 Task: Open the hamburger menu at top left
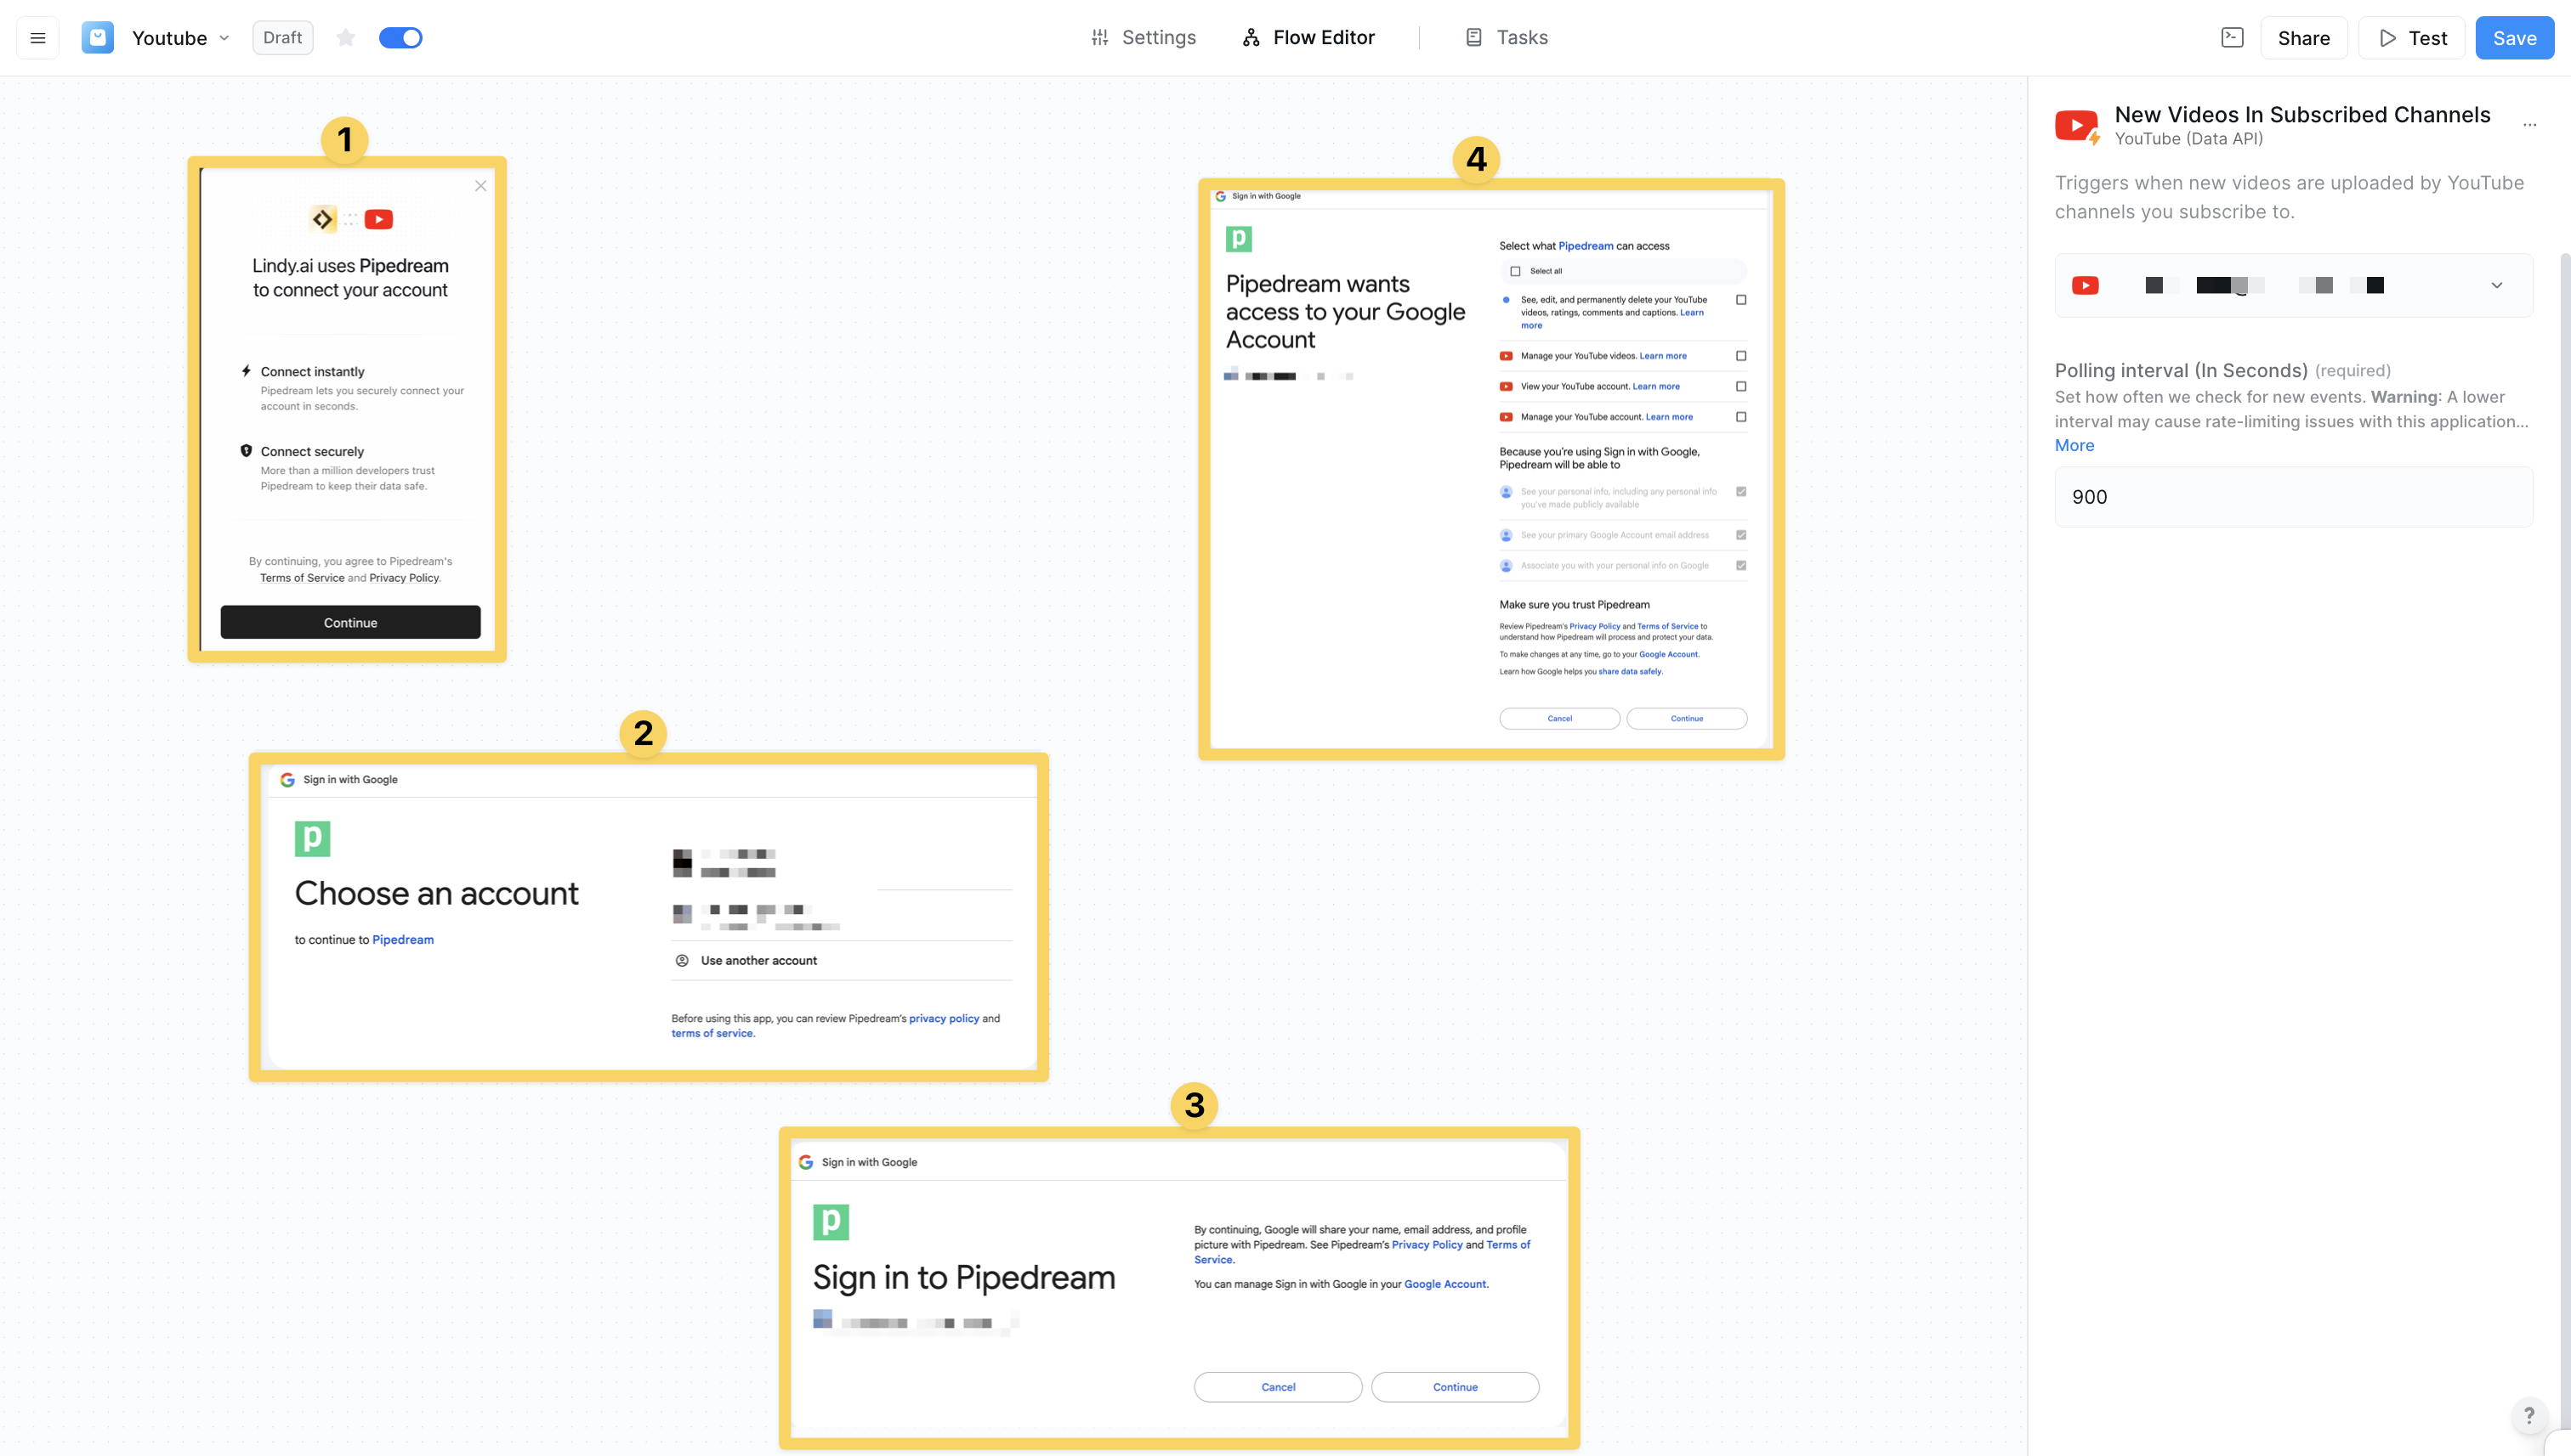pyautogui.click(x=38, y=38)
